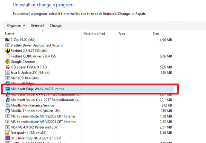Viewport: 206px width, 143px height.
Task: Select Mozilla Maintenance Service entry
Action: pos(89,105)
